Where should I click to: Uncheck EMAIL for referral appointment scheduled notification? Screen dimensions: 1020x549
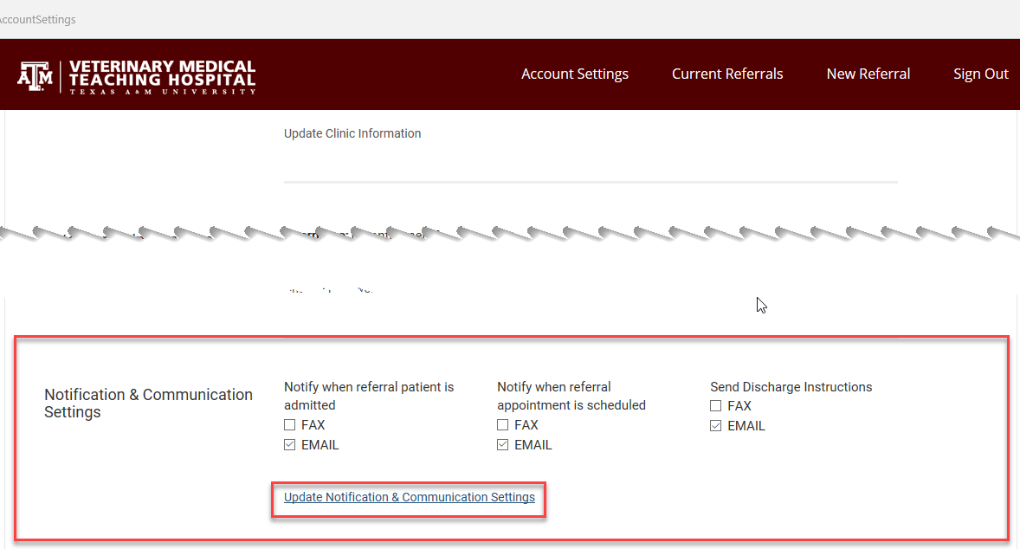(x=502, y=445)
